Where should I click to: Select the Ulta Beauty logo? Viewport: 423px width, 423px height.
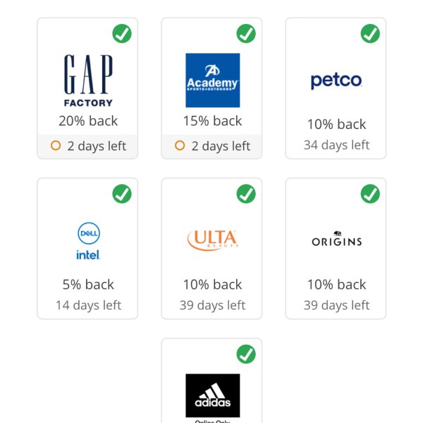pos(213,240)
